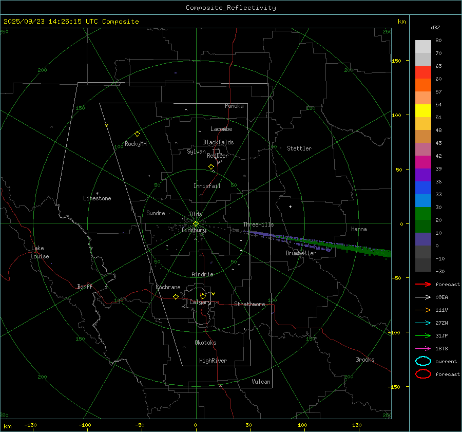Viewport: 462px width, 432px height.
Task: Select the magenta 18TS arrow icon
Action: [423, 349]
